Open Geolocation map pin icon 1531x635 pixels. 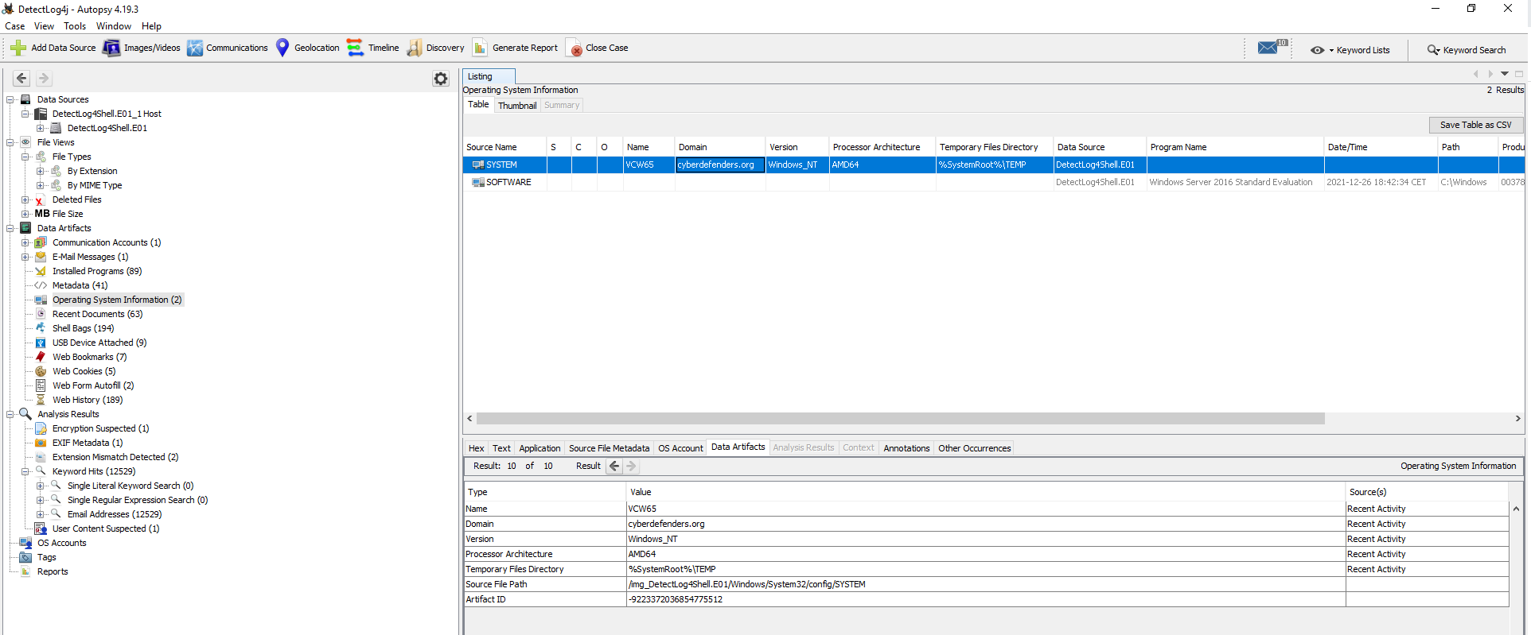pyautogui.click(x=282, y=48)
